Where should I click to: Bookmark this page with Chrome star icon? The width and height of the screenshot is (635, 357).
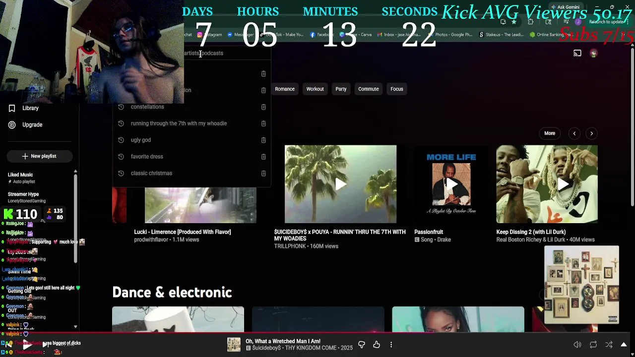pos(514,22)
